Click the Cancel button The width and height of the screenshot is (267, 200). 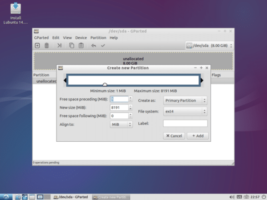pos(174,136)
